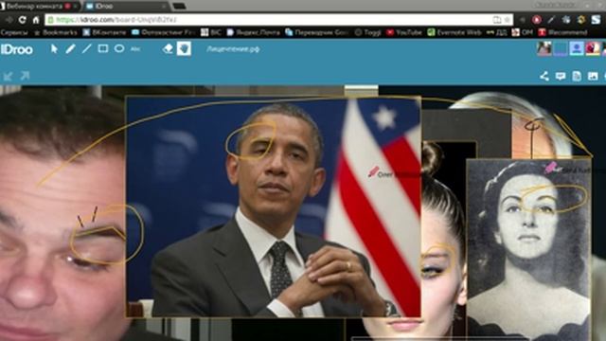Click the board title Лицечтение.рф

[x=233, y=49]
